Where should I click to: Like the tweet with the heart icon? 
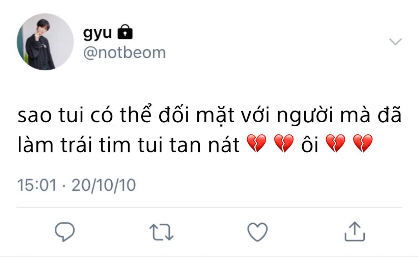point(257,232)
